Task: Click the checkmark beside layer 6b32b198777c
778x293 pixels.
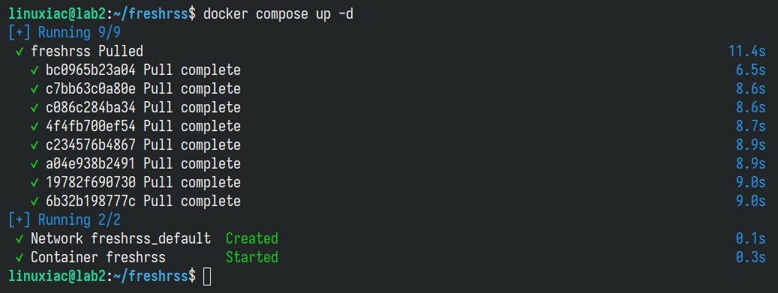Action: click(x=35, y=202)
